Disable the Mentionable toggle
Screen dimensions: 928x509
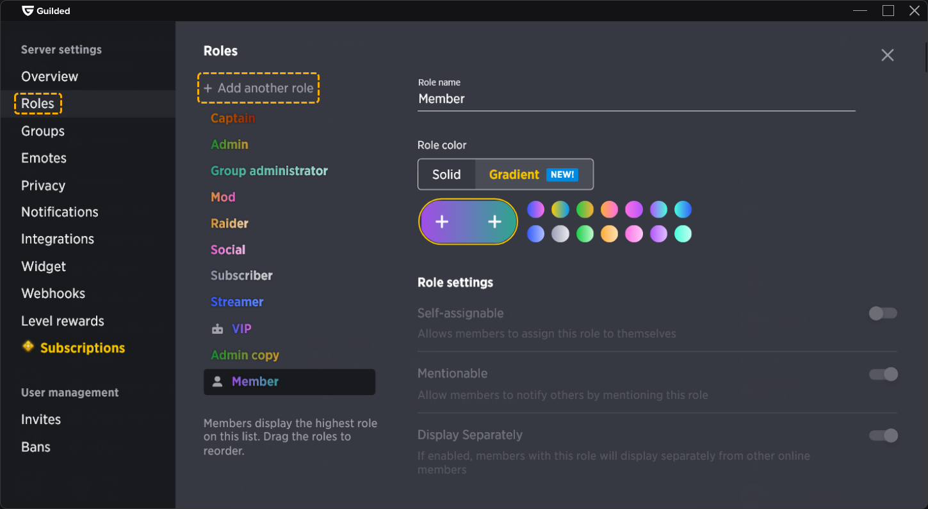[x=883, y=374]
